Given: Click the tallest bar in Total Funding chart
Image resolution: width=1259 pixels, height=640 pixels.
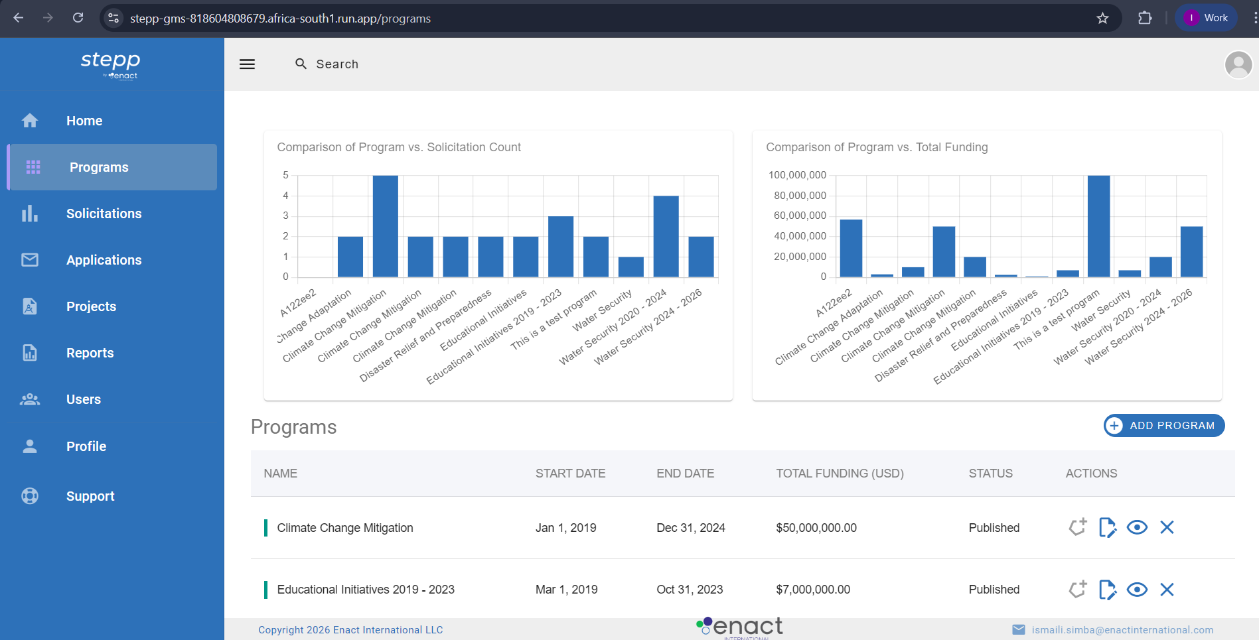Looking at the screenshot, I should [1098, 226].
